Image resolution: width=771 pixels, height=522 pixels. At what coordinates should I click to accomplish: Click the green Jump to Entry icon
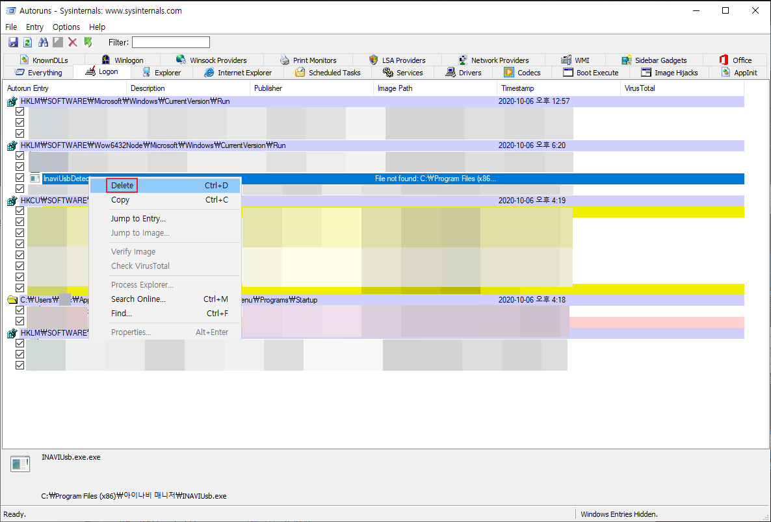click(x=88, y=42)
